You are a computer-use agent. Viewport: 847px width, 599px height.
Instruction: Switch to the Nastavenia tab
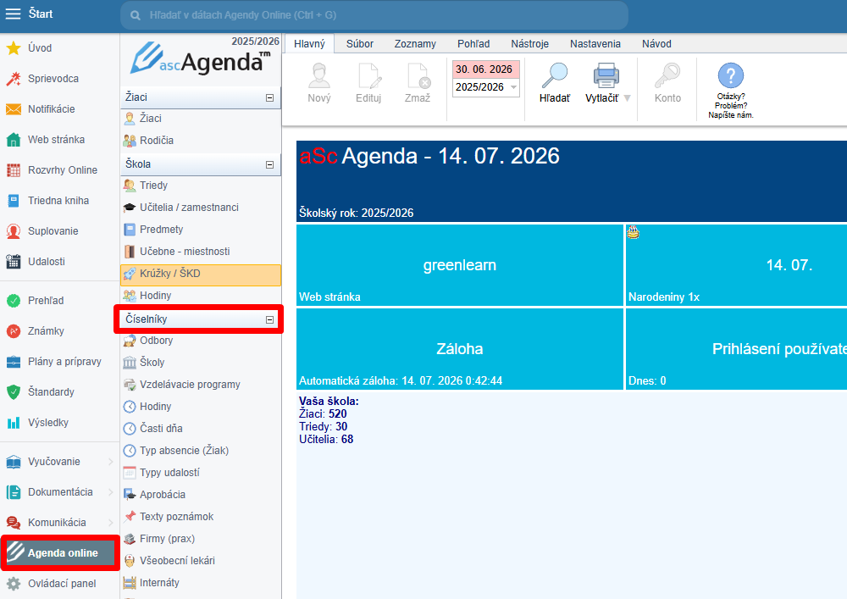pyautogui.click(x=595, y=44)
